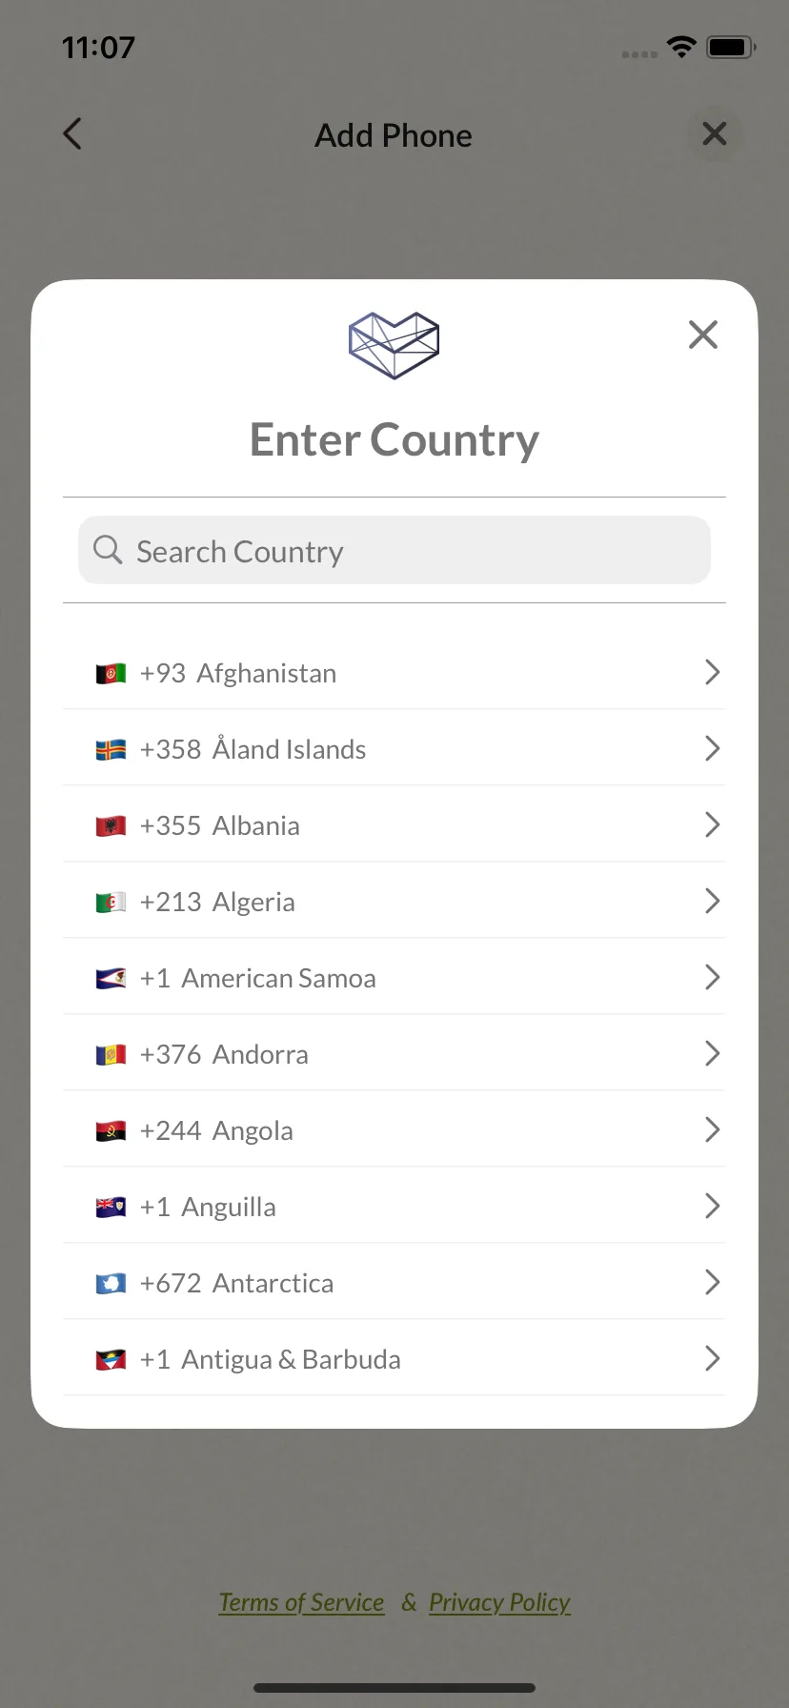
Task: Tap the Afghanistan flag icon
Action: (x=111, y=674)
